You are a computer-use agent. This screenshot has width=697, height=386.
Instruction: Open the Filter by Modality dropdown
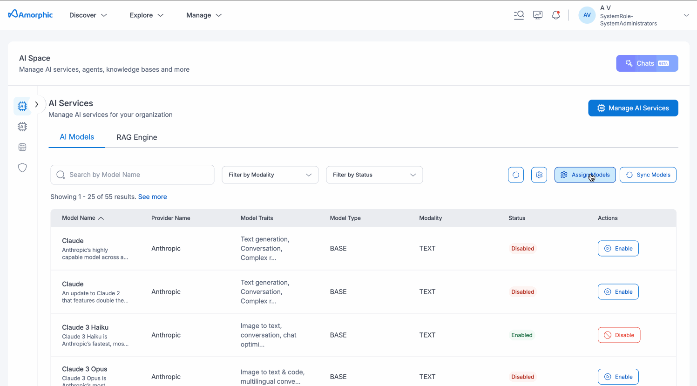(x=270, y=175)
